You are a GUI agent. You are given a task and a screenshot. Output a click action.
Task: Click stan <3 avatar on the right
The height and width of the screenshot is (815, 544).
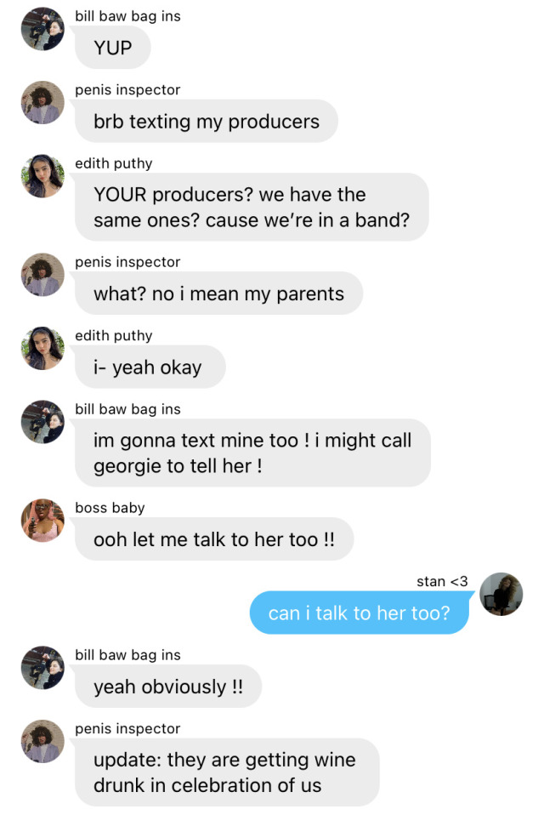(501, 594)
